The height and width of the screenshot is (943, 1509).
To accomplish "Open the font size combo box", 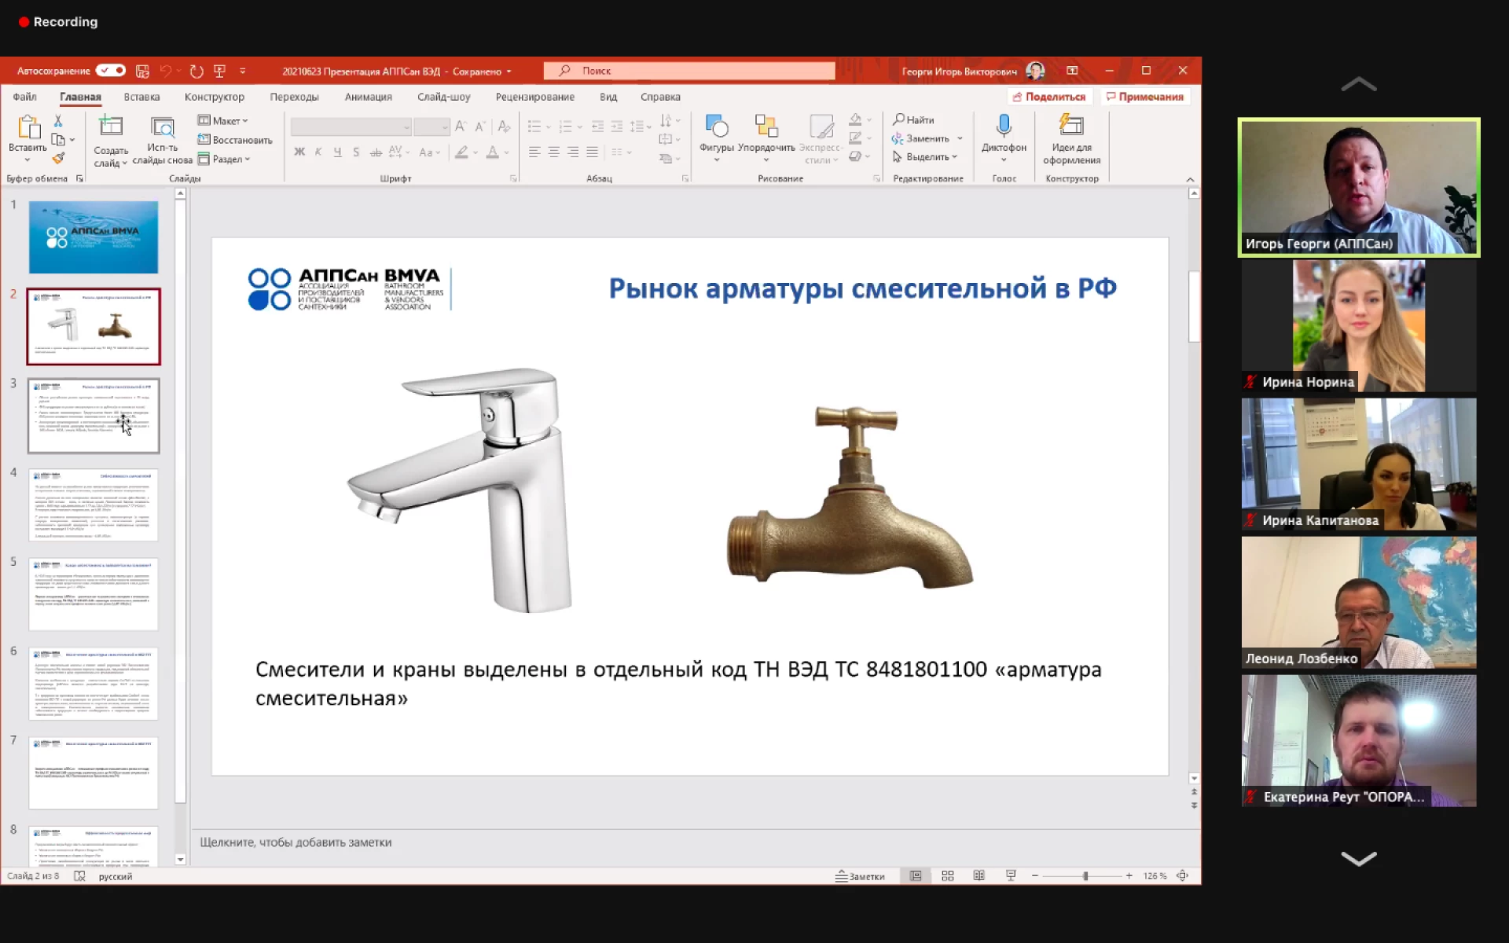I will point(431,127).
